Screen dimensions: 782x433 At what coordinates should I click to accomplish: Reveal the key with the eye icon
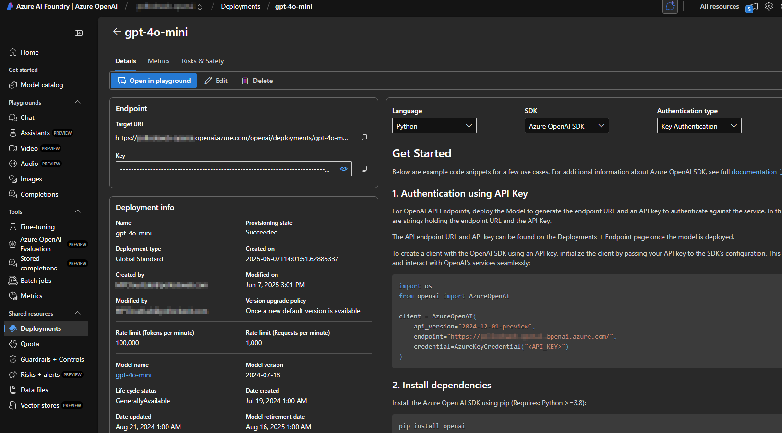[344, 169]
